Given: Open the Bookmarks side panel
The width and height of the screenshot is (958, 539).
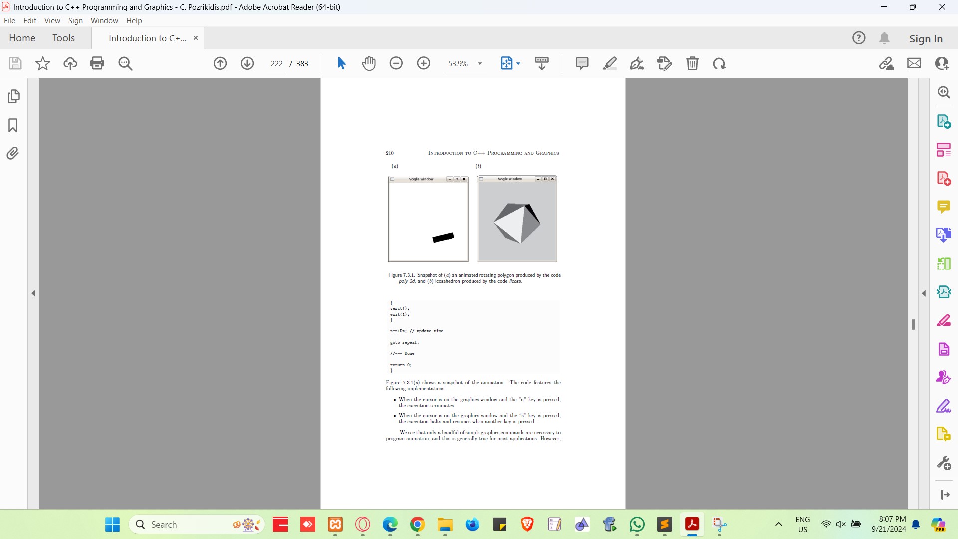Looking at the screenshot, I should point(13,125).
